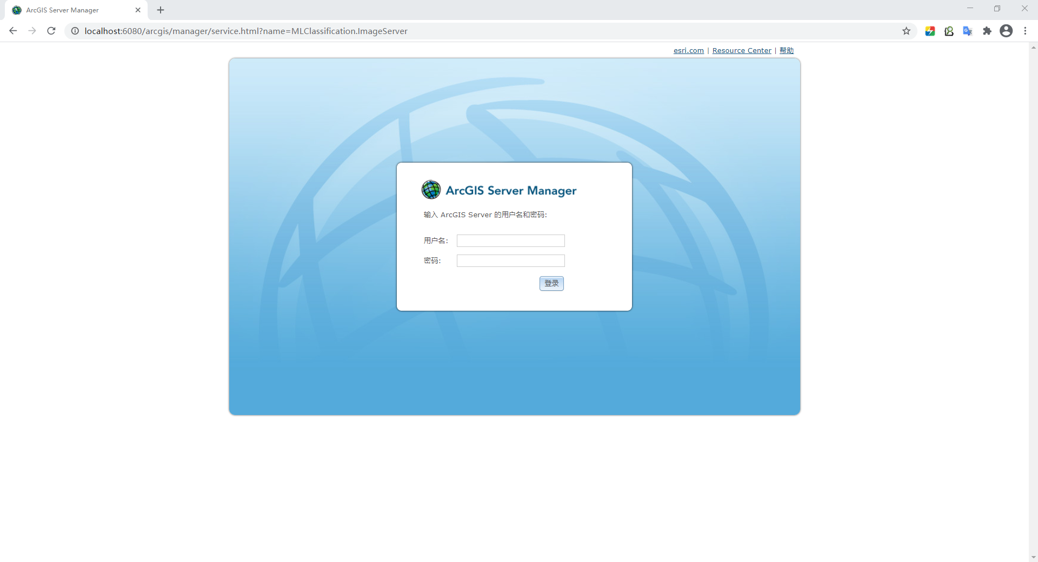Click the 输入 ArcGIS Server 的用户名和密码 prompt
The image size is (1038, 562).
tap(485, 215)
